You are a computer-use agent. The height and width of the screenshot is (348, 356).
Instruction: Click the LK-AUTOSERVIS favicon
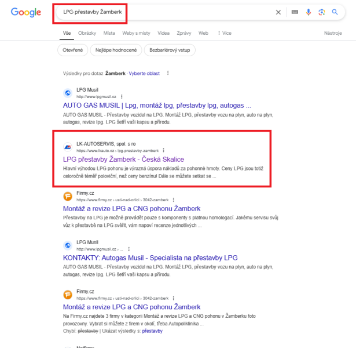tap(68, 147)
